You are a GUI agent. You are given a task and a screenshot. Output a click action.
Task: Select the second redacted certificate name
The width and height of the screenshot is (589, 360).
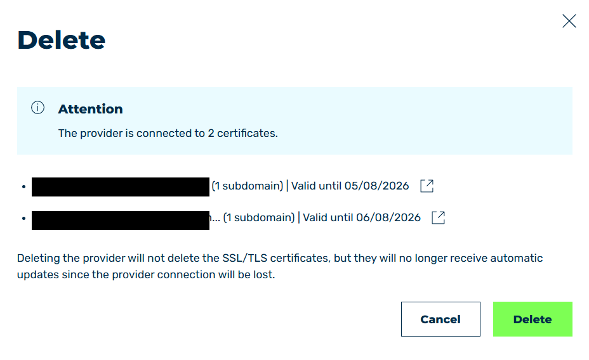pos(120,221)
